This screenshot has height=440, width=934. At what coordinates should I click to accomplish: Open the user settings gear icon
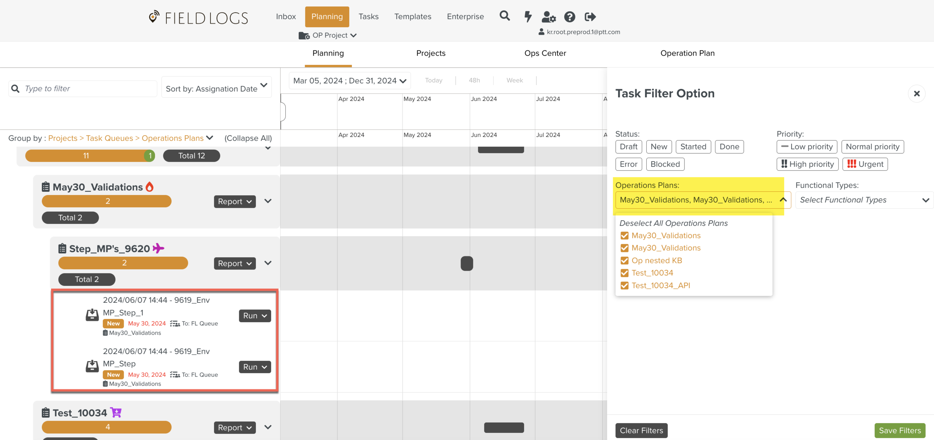coord(548,17)
